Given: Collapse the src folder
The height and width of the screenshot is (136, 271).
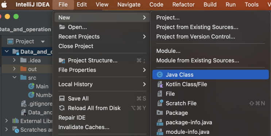Looking at the screenshot, I should [x=15, y=77].
